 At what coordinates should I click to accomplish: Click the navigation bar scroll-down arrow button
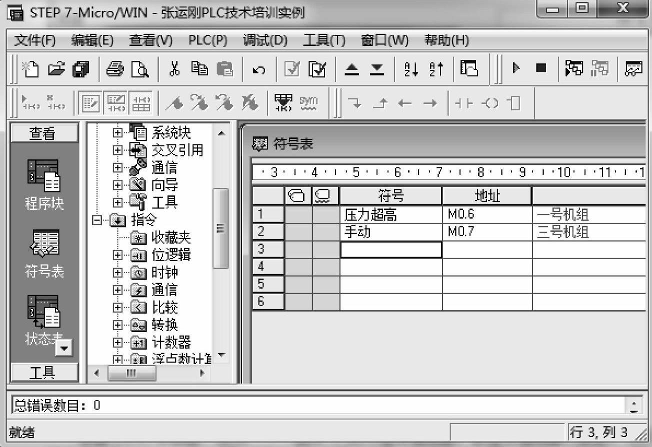tap(63, 348)
